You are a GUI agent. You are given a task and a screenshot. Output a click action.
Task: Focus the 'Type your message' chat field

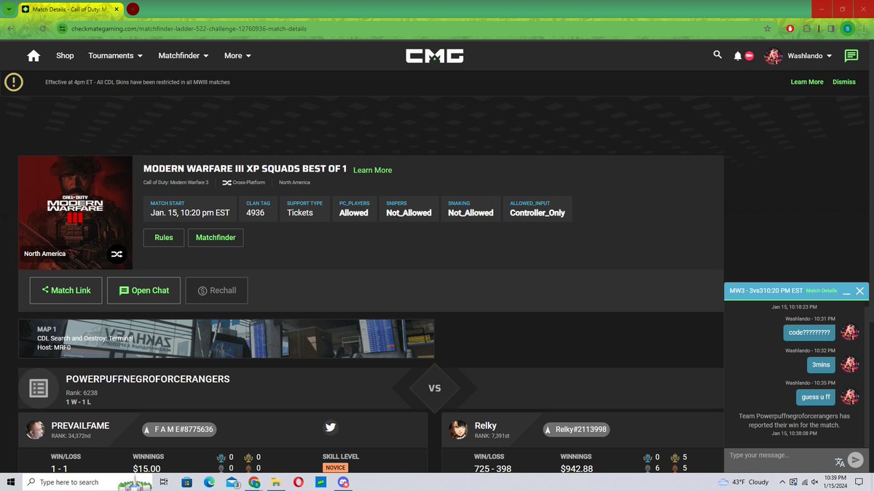(777, 456)
